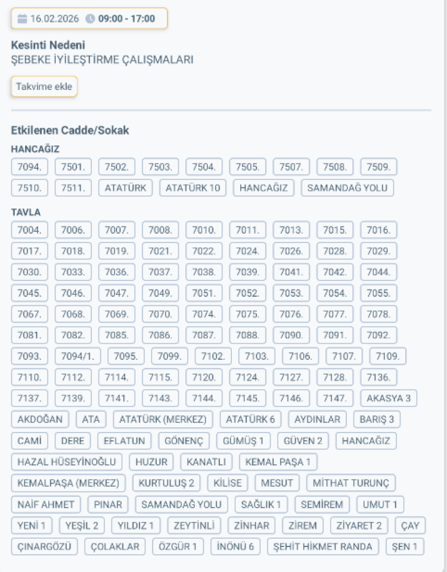Select the 7501. street tag
Screen dimensions: 447x572
point(73,167)
